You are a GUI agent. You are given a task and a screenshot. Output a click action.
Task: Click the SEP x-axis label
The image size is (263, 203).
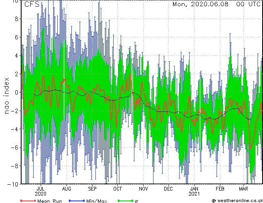point(92,189)
